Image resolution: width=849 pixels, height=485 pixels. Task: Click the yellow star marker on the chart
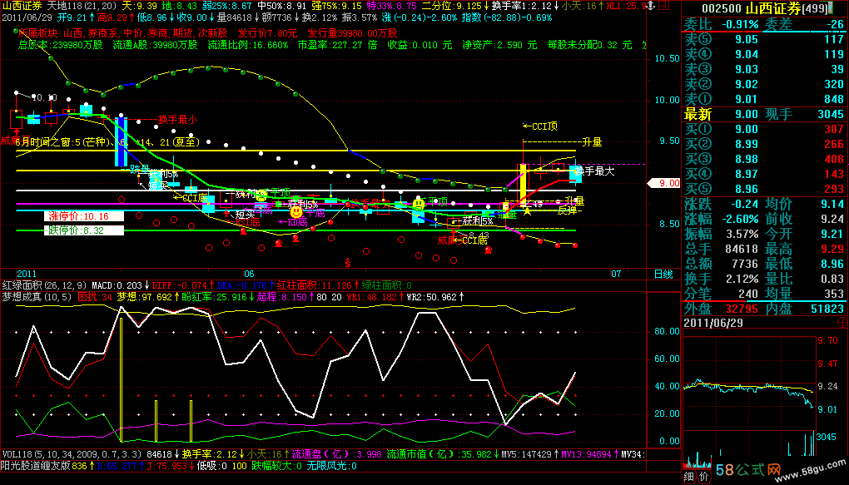[x=526, y=210]
